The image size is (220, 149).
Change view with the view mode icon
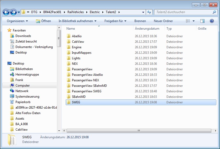click(x=188, y=21)
